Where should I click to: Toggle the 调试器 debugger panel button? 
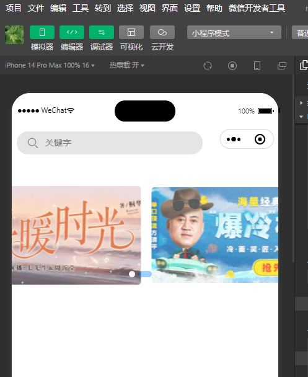tap(102, 32)
